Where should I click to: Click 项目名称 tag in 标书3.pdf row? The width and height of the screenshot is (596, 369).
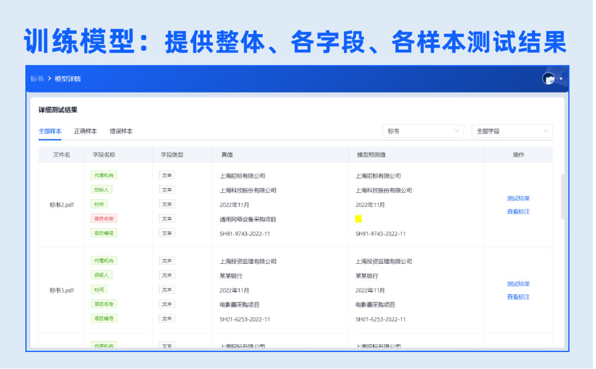click(x=104, y=305)
